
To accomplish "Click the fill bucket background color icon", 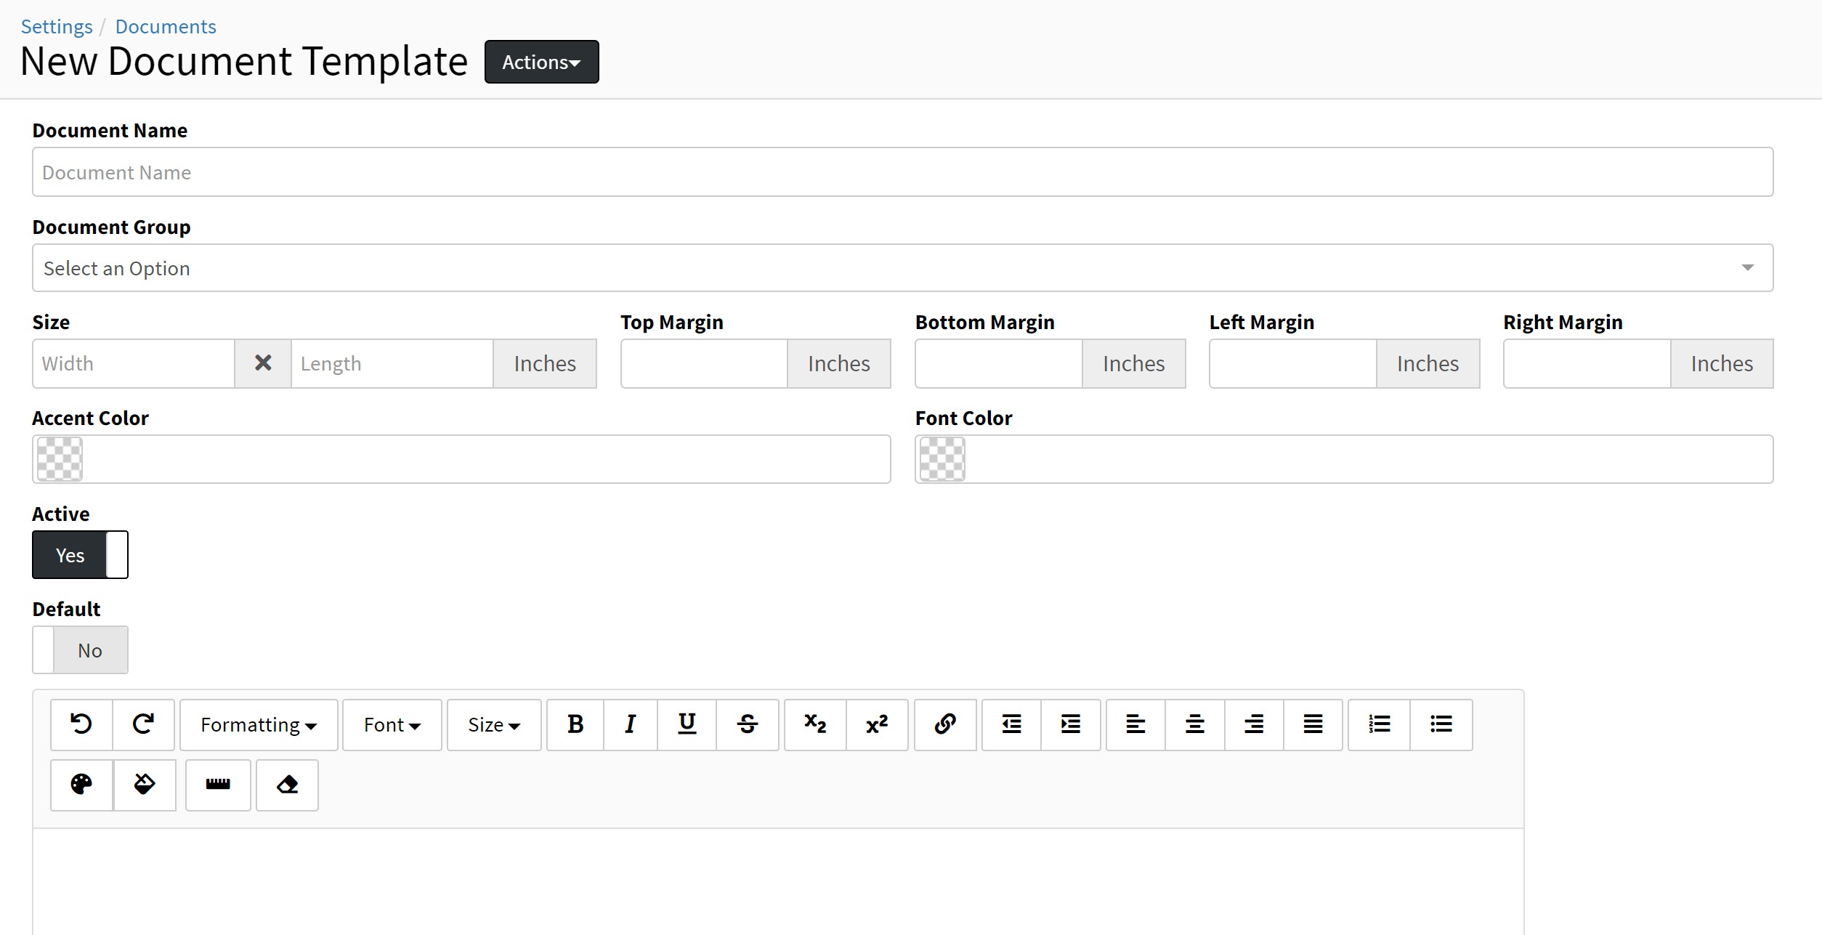I will tap(145, 785).
